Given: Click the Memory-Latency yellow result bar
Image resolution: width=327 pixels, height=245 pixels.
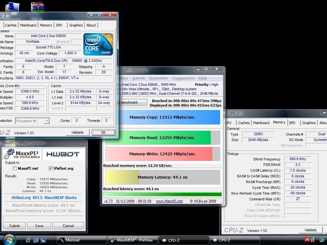Looking at the screenshot, I should click(x=163, y=177).
